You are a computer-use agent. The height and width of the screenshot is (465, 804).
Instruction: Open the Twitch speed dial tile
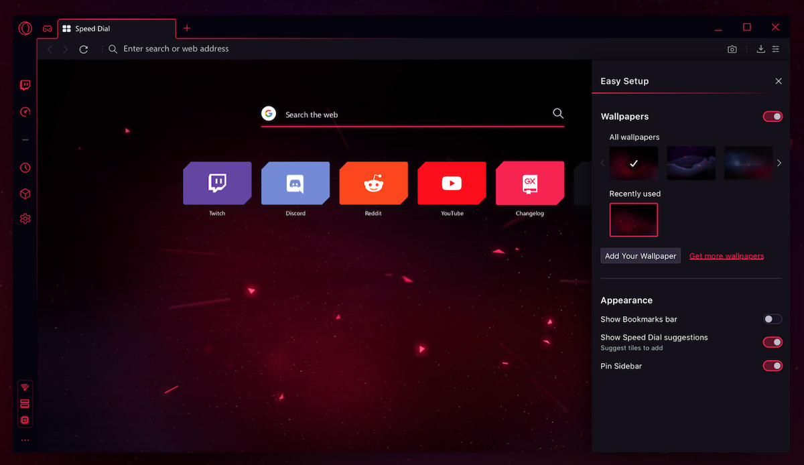[x=217, y=183]
